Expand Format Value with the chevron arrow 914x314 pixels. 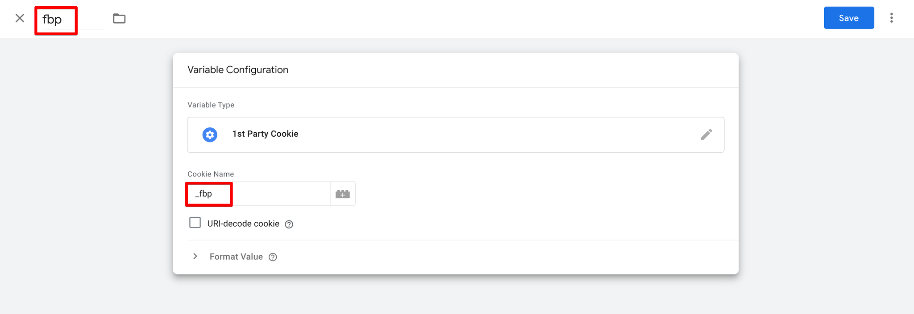(195, 257)
